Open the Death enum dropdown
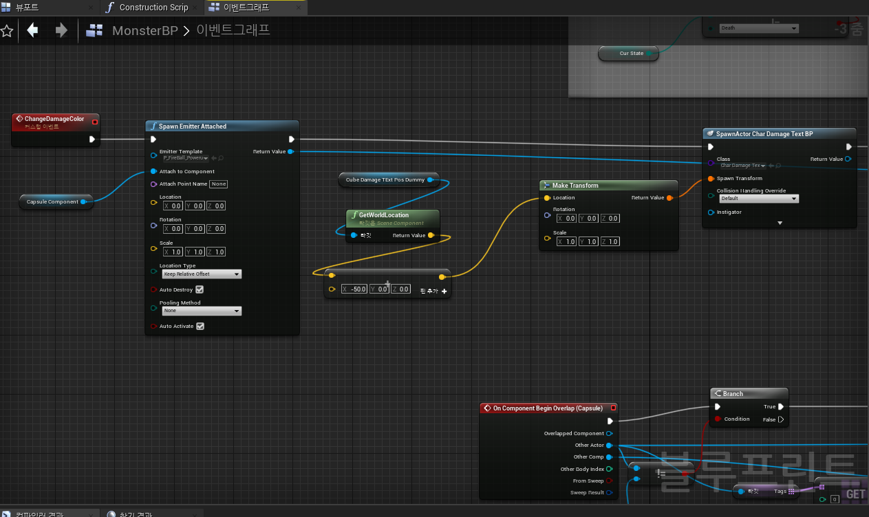The width and height of the screenshot is (869, 517). (759, 28)
